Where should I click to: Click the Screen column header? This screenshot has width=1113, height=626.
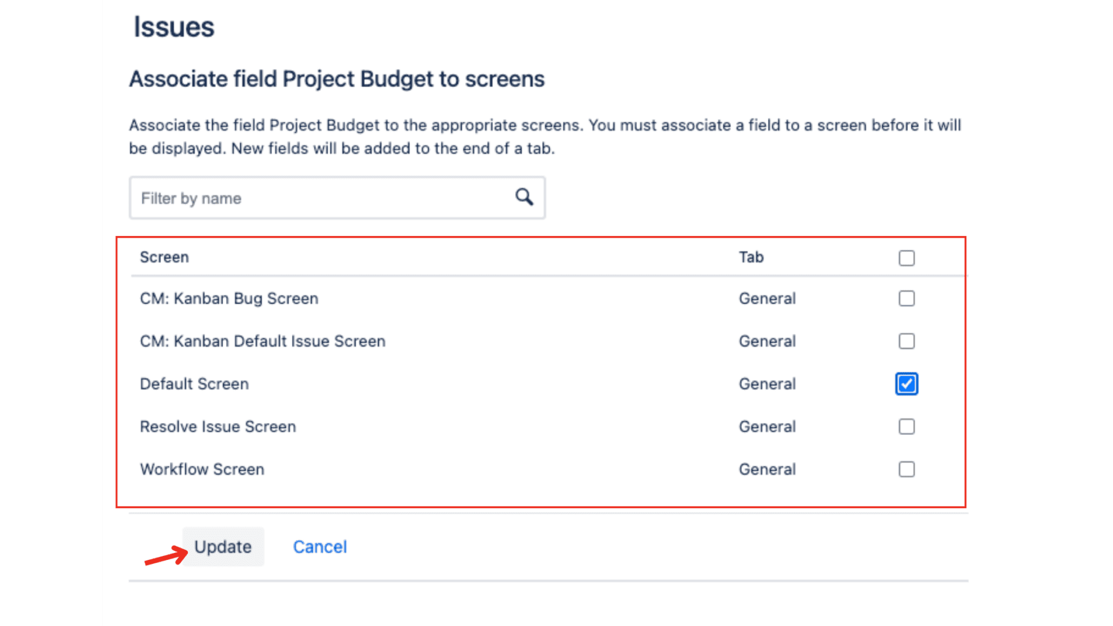point(165,257)
